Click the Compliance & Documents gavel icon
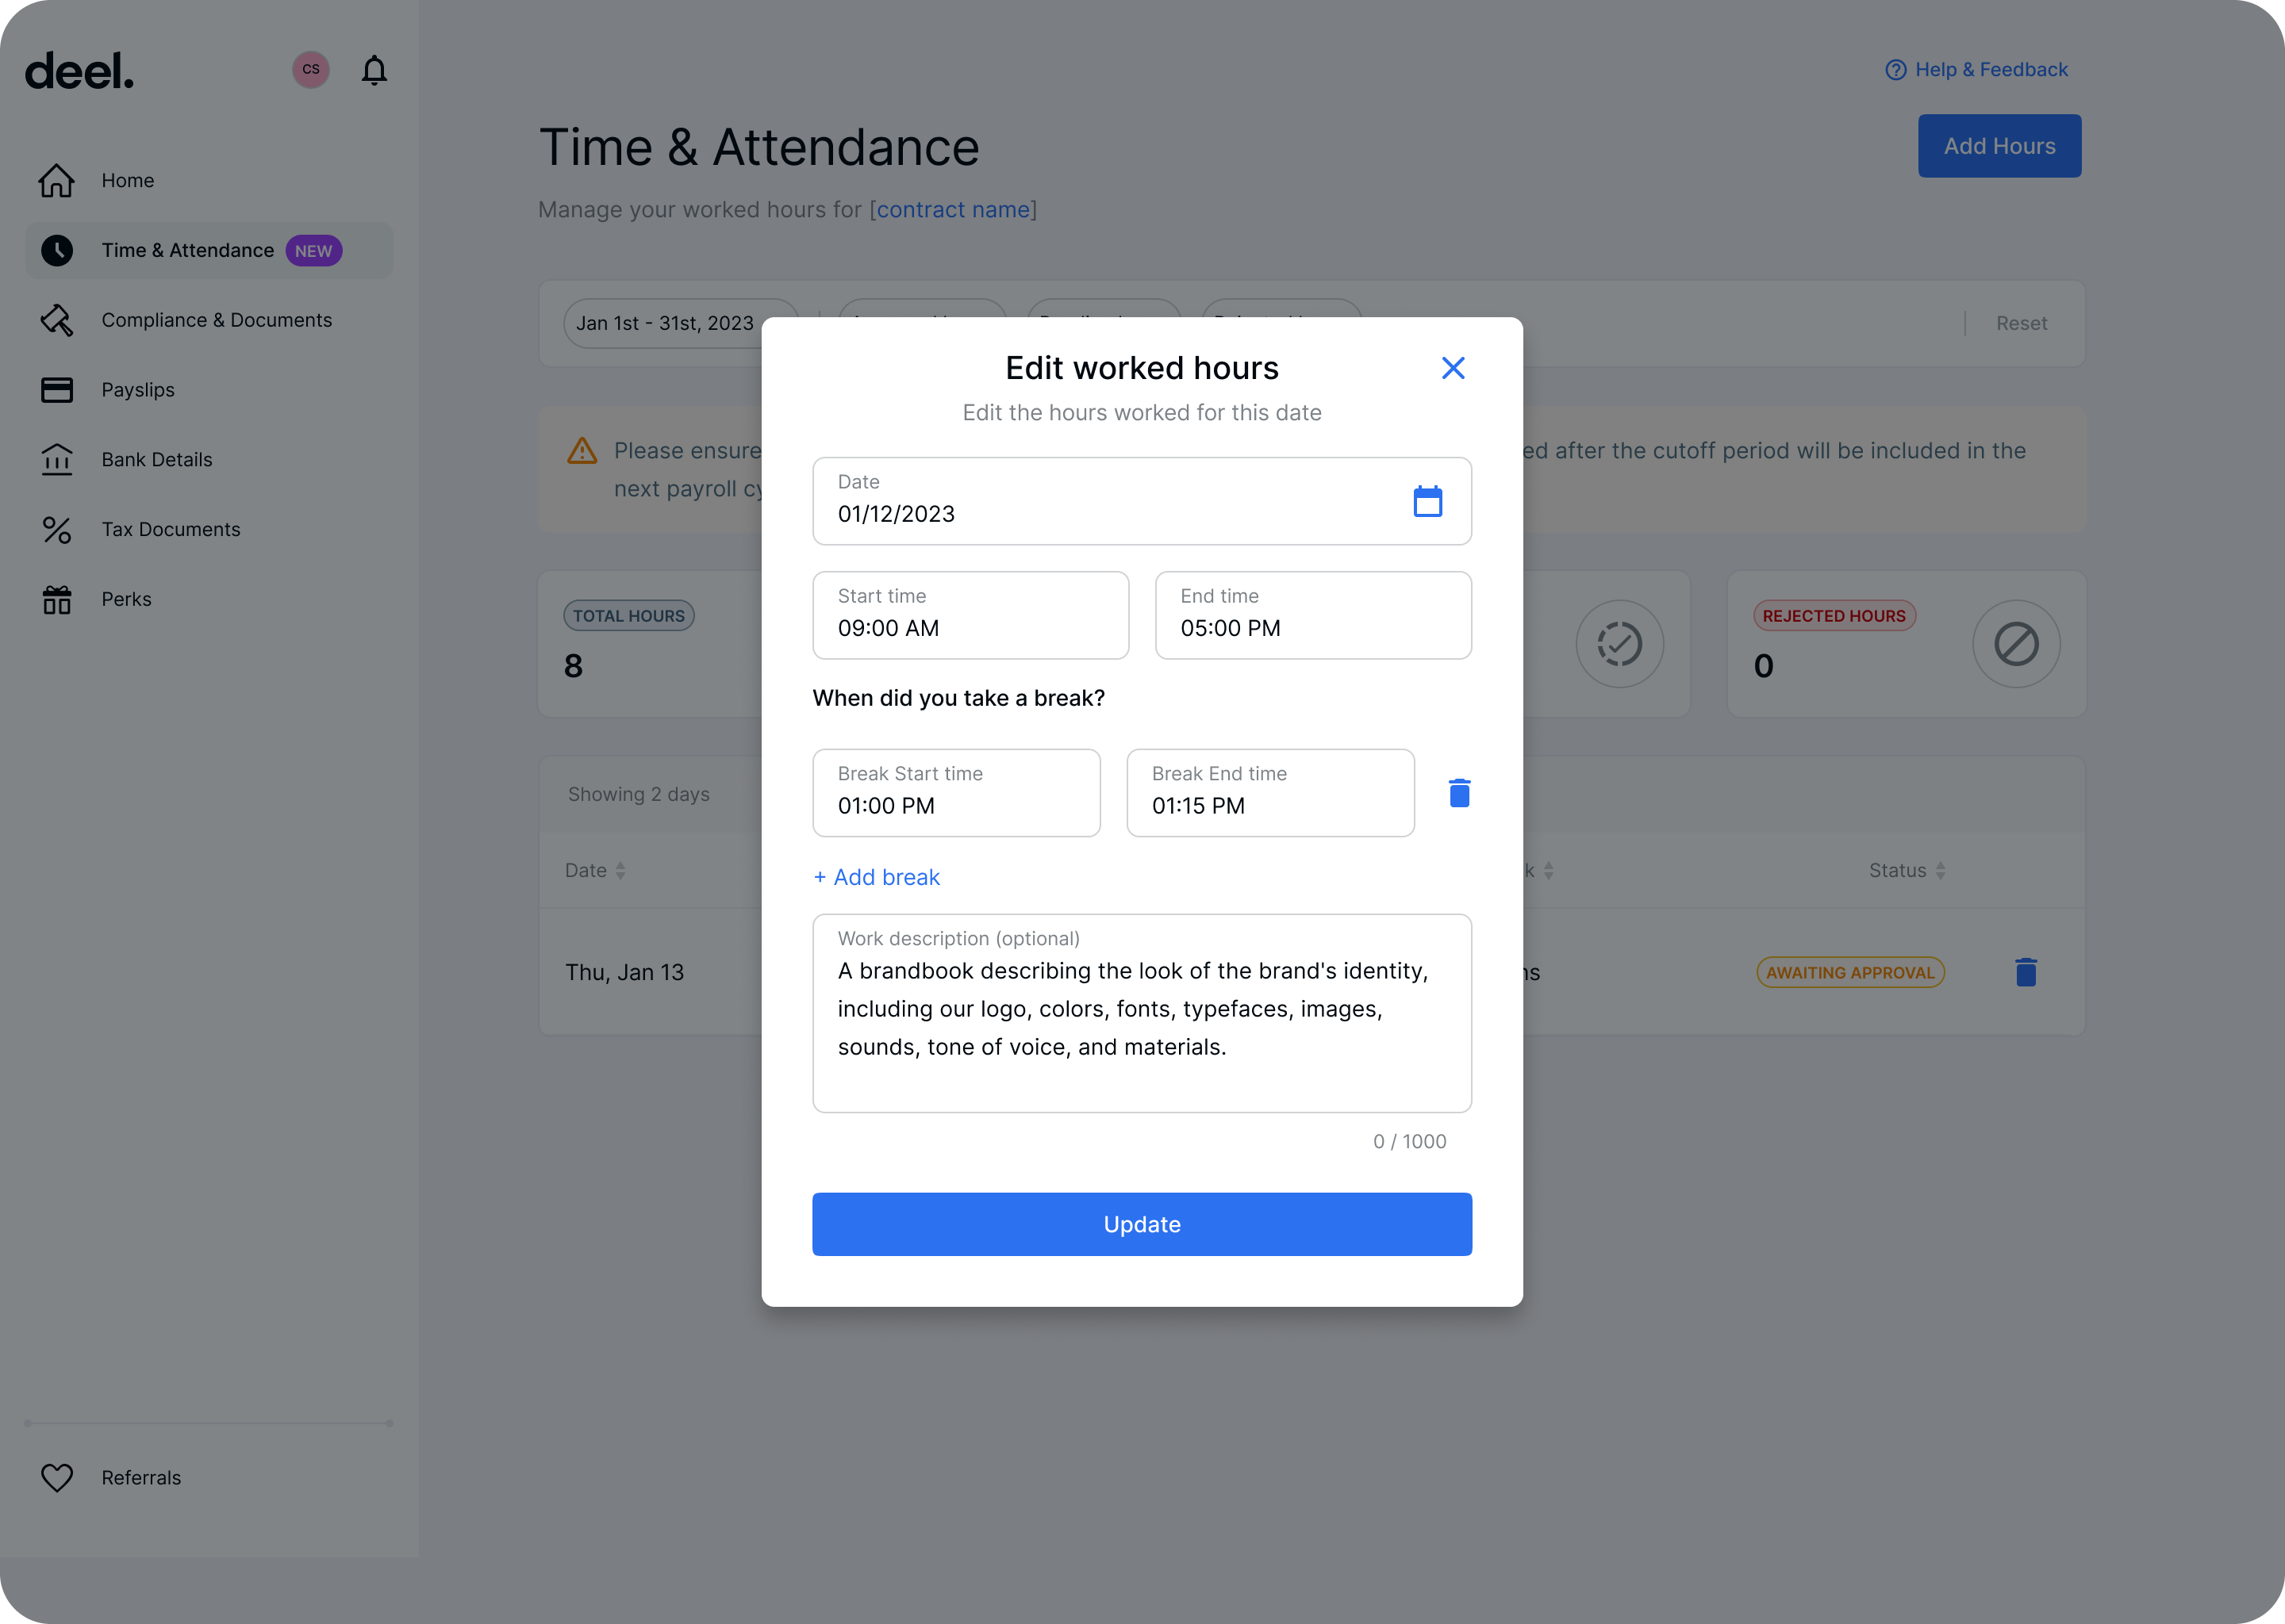 (x=57, y=320)
